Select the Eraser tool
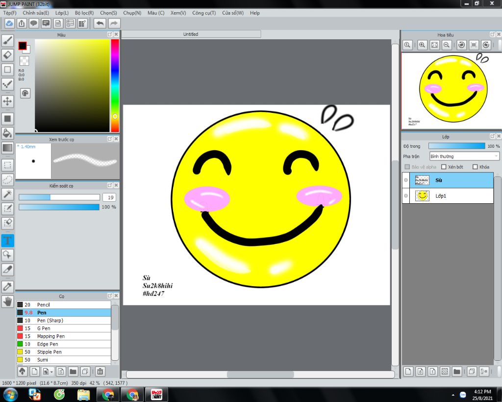Screen dimensions: 502x402 tap(8, 55)
